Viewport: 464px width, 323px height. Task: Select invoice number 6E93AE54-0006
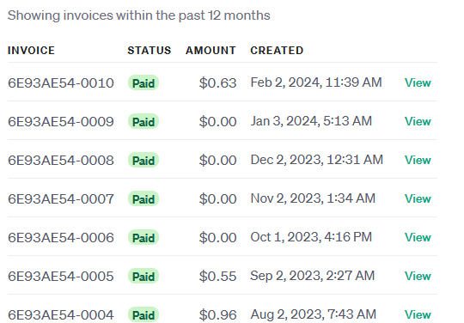61,238
